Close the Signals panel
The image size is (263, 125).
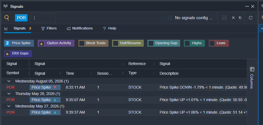pyautogui.click(x=253, y=6)
